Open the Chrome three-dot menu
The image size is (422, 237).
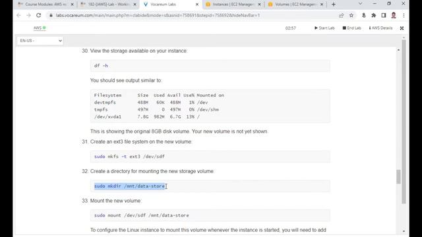point(404,15)
